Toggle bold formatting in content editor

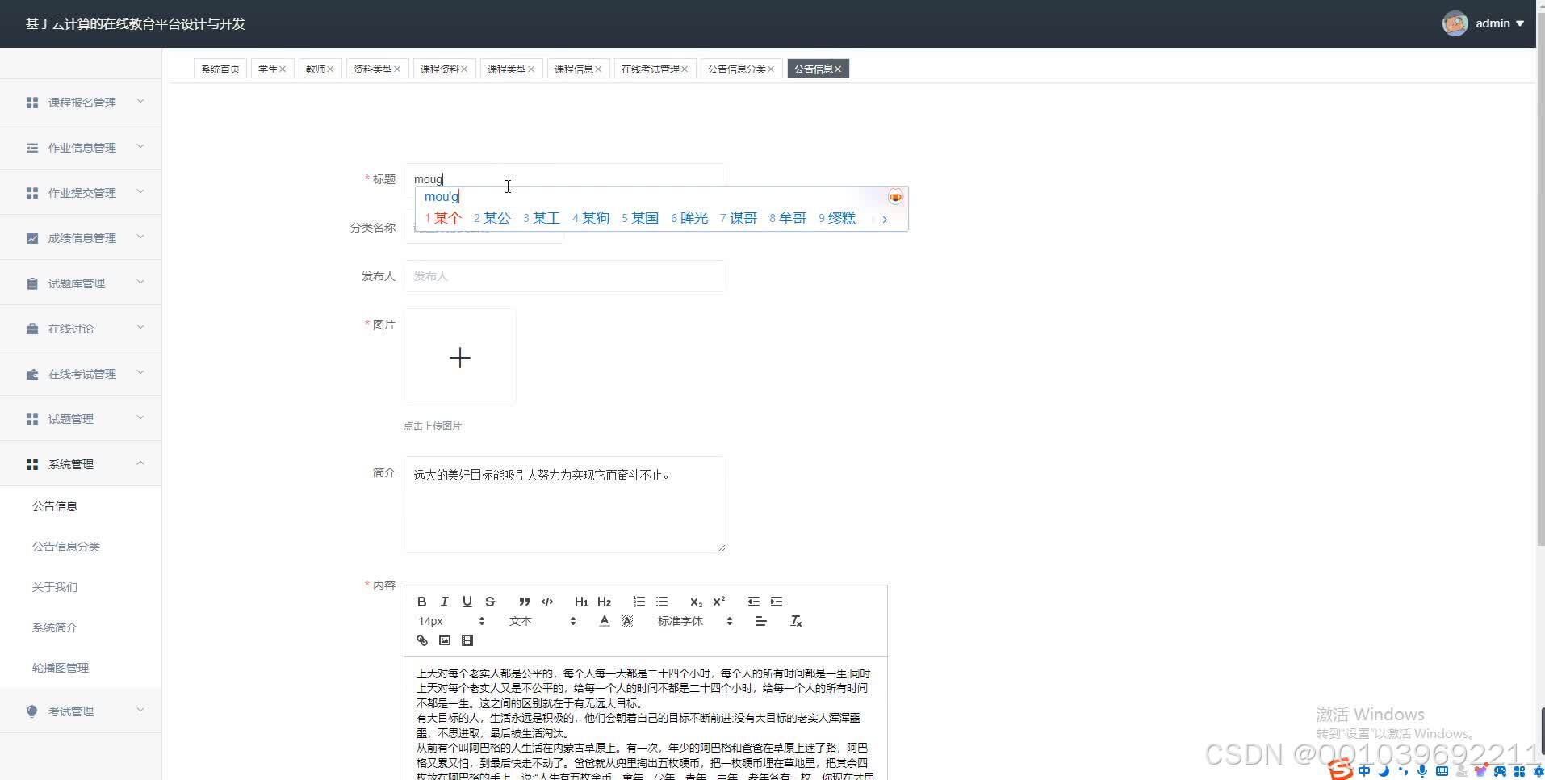(421, 602)
